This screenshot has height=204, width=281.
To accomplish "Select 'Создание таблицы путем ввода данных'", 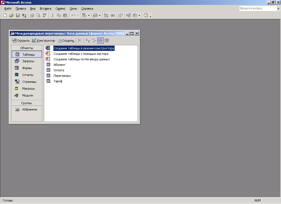I will 82,59.
